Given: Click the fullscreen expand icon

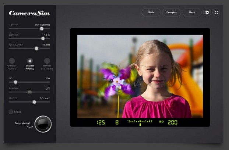Looking at the screenshot, I should point(216,12).
